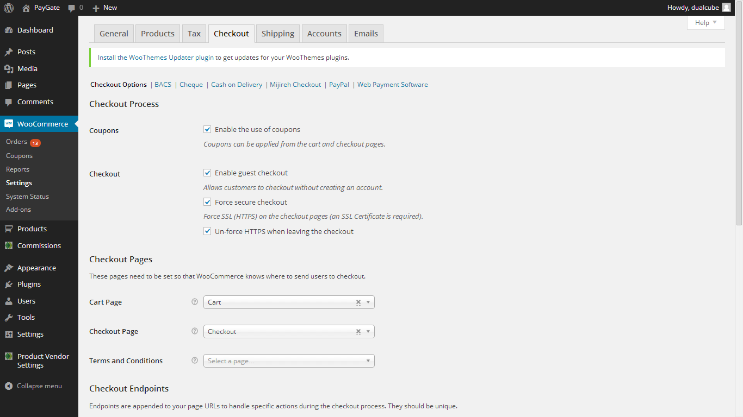Click the Tools wrench icon
The width and height of the screenshot is (743, 417).
[x=9, y=318]
